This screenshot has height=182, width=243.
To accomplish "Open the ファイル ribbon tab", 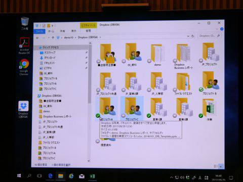I will [x=39, y=31].
